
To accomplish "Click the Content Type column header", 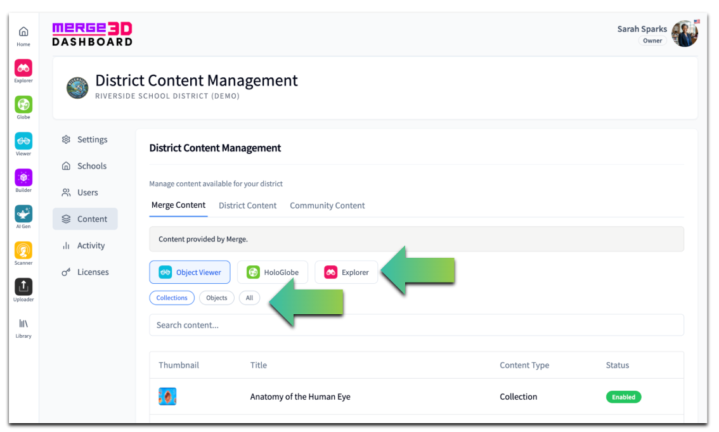I will coord(524,365).
